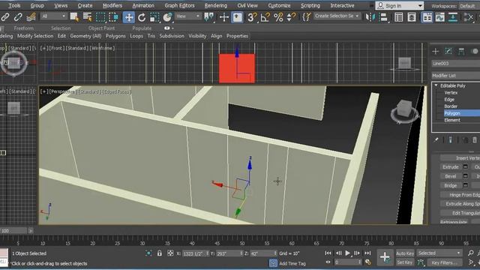480x270 pixels.
Task: Open the Modifier List dropdown
Action: [x=456, y=75]
